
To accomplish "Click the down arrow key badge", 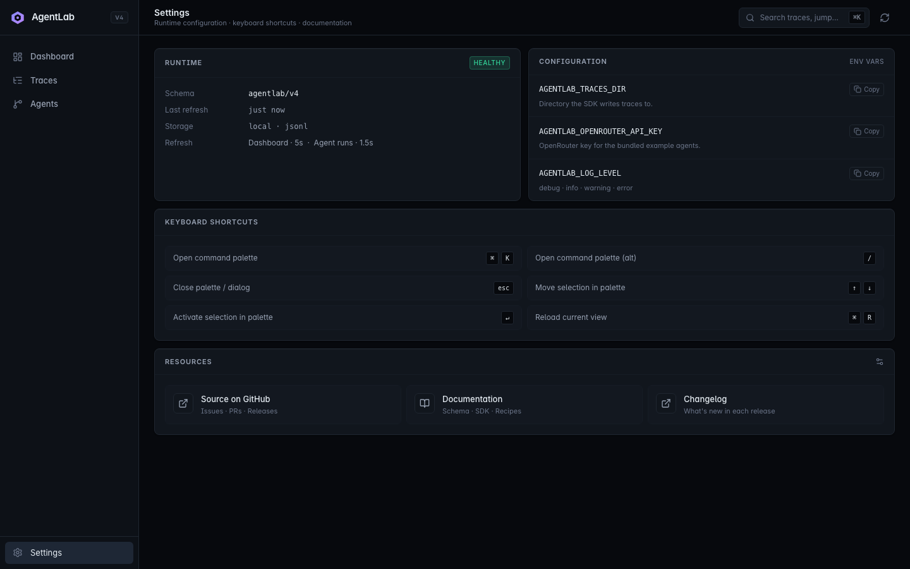I will (870, 288).
